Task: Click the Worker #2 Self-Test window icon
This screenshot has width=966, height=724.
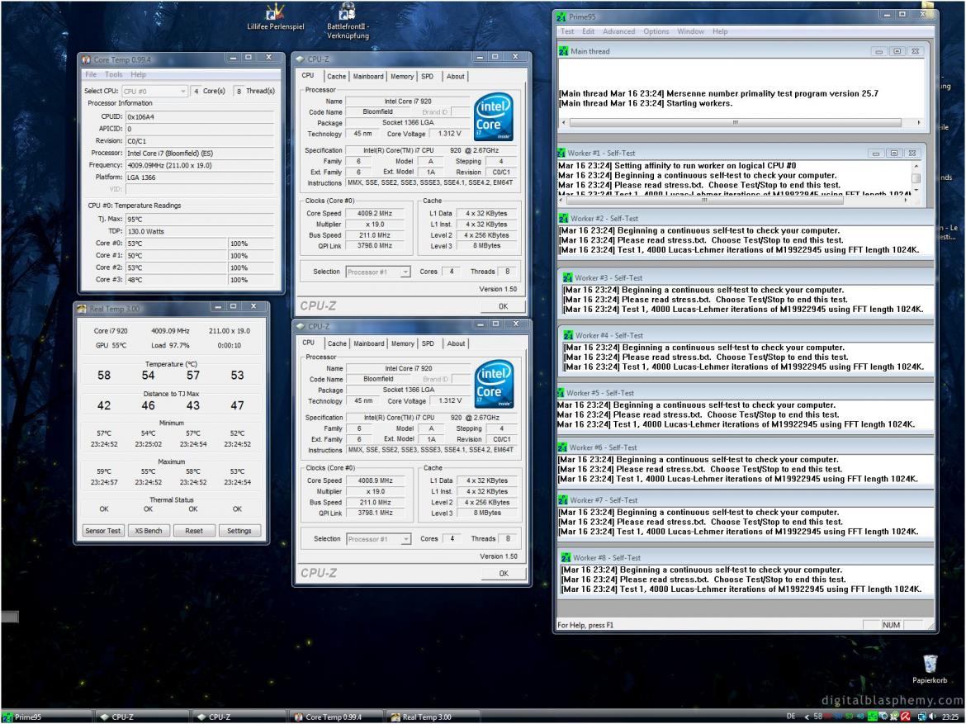Action: 564,218
